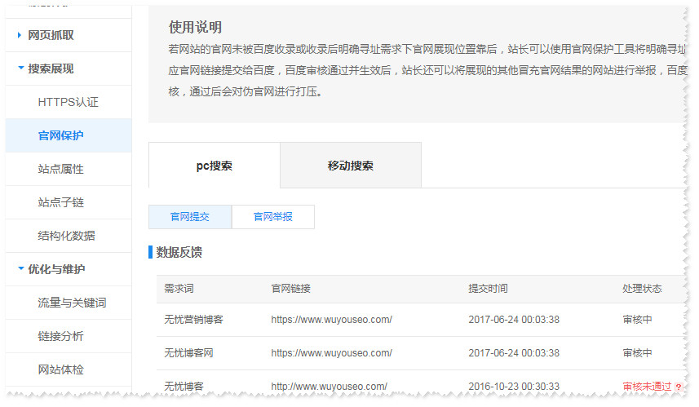Click the timestamp in the 无忧博客网 row
This screenshot has height=407, width=699.
(514, 353)
